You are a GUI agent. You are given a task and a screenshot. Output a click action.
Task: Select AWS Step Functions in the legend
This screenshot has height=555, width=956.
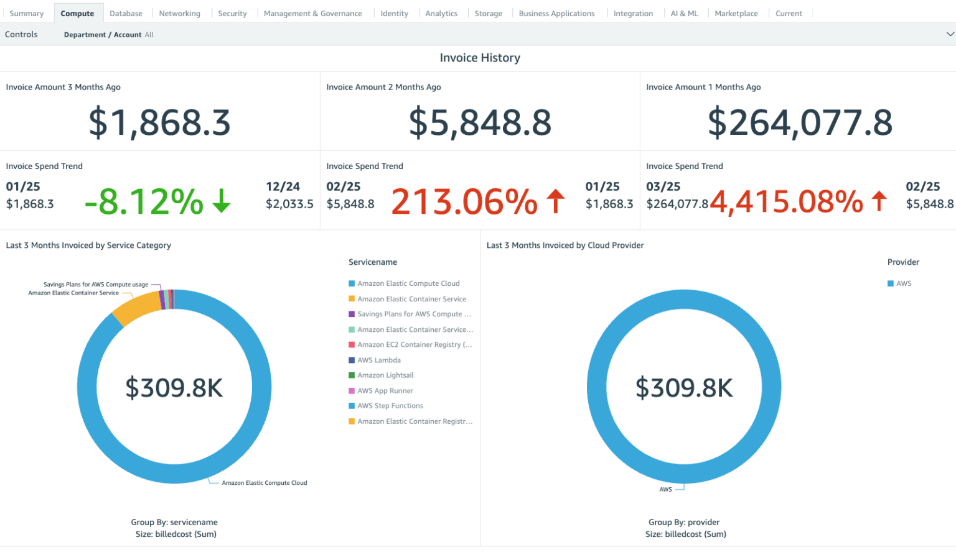352,405
